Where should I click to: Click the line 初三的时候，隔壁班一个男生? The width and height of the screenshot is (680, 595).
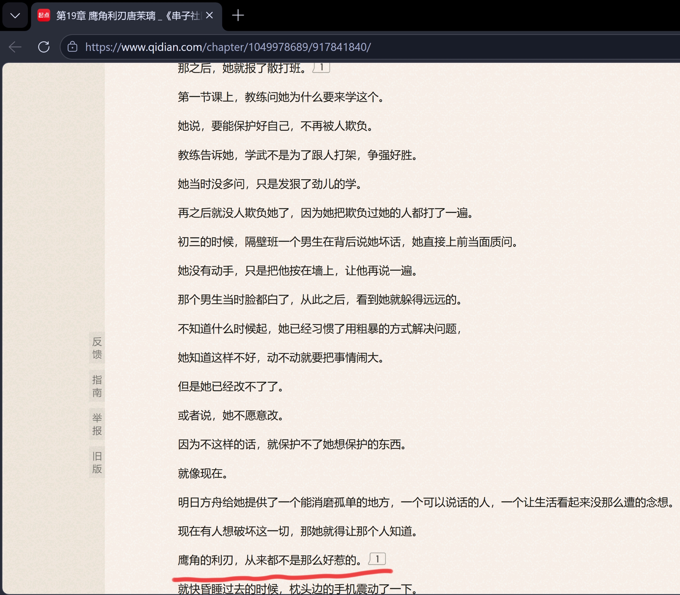[348, 242]
